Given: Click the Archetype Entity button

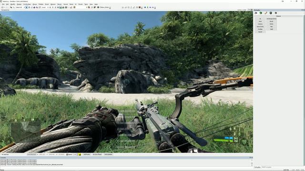Looking at the screenshot, I should coord(272,19).
